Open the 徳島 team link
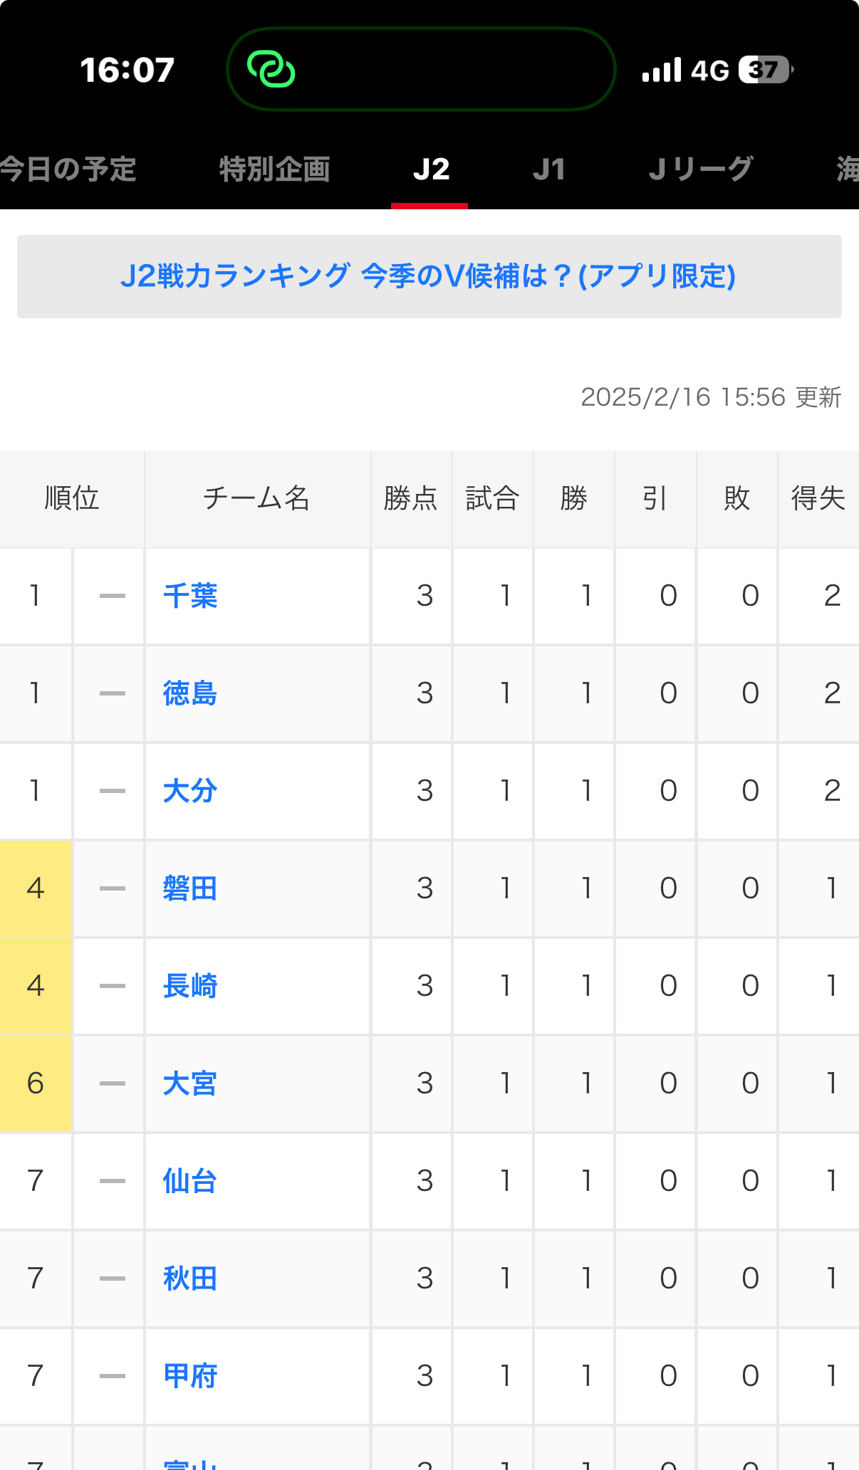859x1470 pixels. [x=190, y=693]
